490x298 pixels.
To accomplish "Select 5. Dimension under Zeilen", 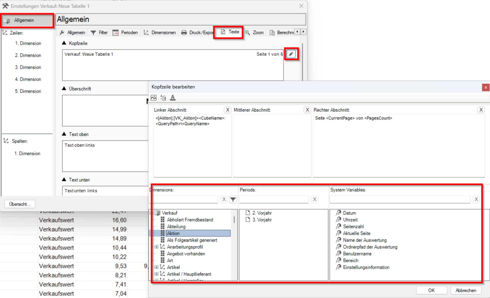I will click(28, 91).
